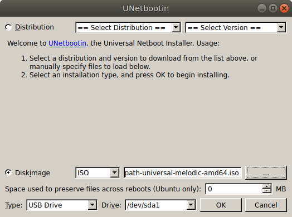This screenshot has height=217, width=292.
Task: Open the Select Version dropdown
Action: 236,28
